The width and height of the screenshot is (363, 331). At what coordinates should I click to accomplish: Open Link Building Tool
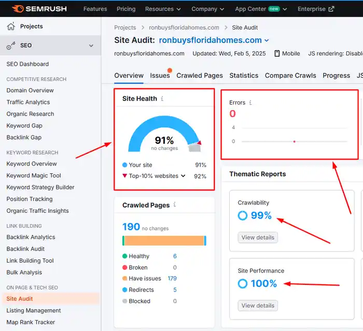(30, 260)
